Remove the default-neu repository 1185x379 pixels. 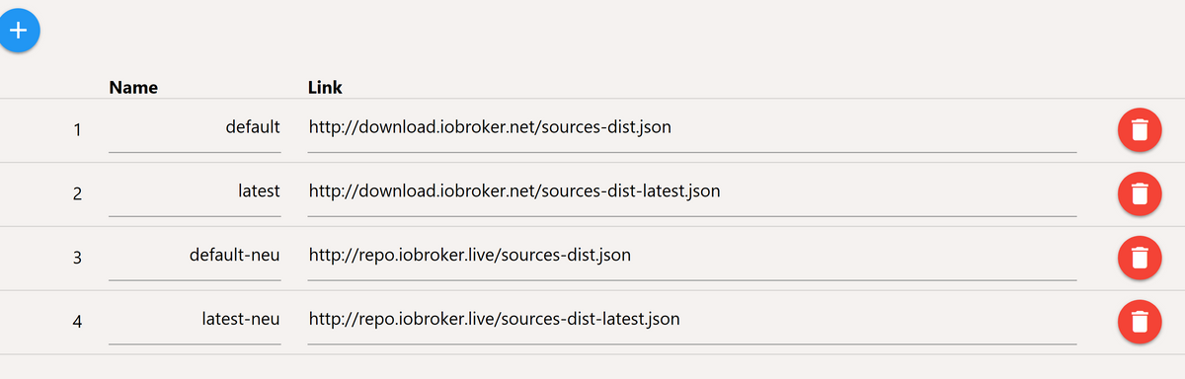pos(1139,259)
